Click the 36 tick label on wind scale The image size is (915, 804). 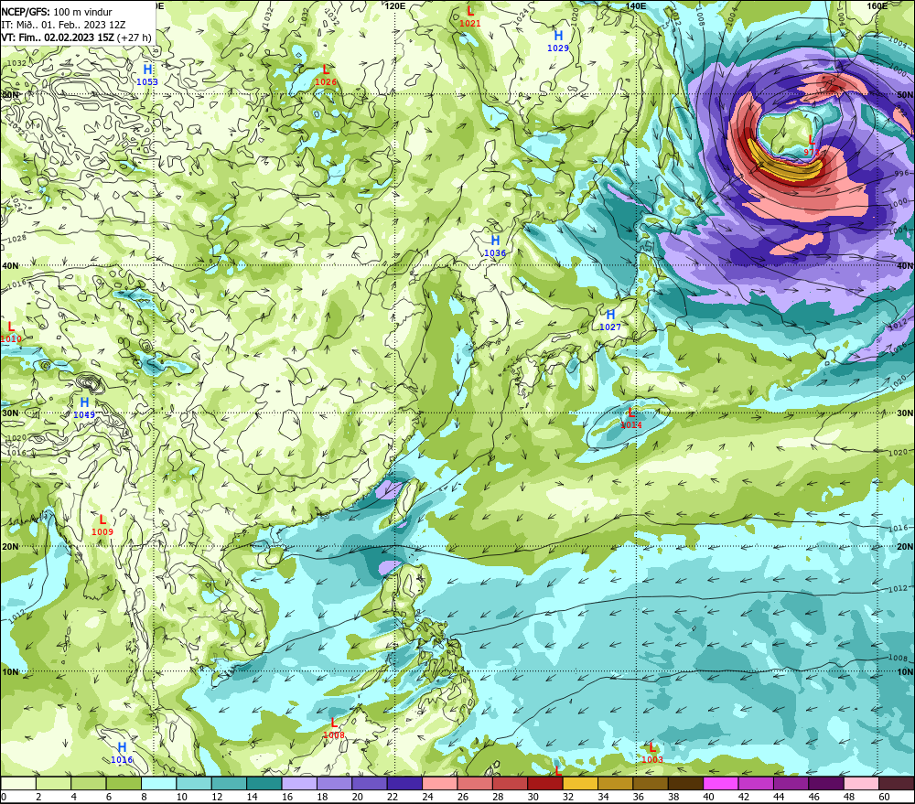pos(639,797)
